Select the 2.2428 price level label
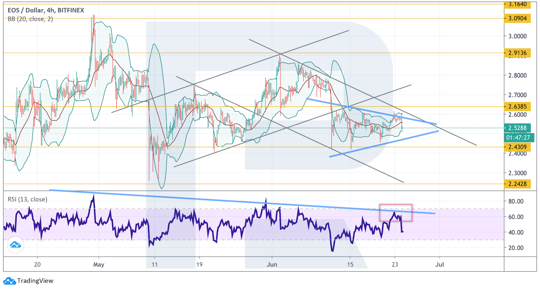 click(x=517, y=184)
